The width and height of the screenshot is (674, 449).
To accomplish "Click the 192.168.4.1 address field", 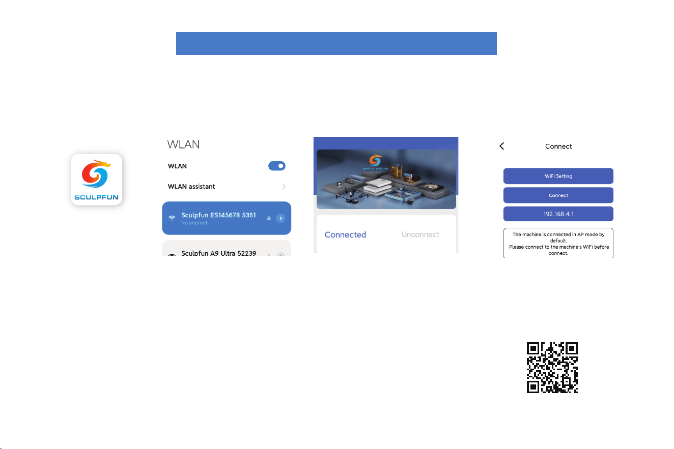I will [558, 214].
